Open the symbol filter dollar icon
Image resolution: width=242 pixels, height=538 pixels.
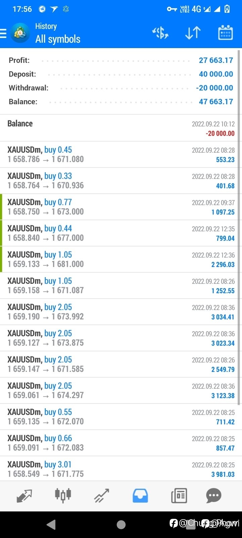tap(160, 33)
